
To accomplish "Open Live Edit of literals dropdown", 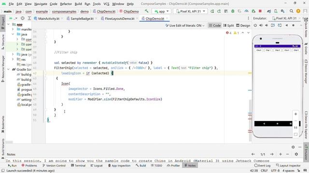I will [185, 25].
